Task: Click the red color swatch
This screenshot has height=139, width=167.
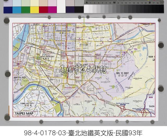Action: pos(43,10)
